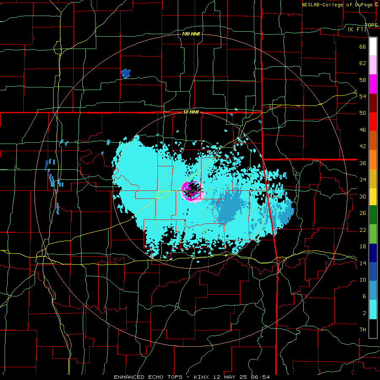Click the 6 legend value
The image size is (380, 380).
click(364, 296)
